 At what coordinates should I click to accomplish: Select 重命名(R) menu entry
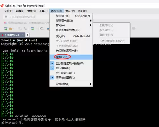click(71, 57)
